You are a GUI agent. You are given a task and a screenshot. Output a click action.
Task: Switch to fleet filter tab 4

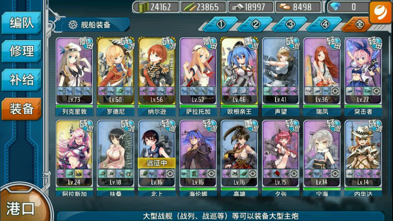click(325, 24)
